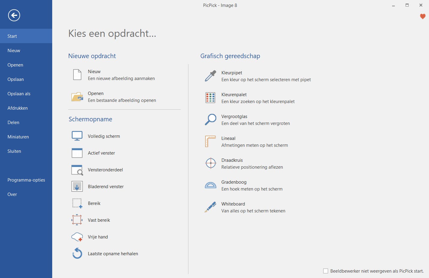Click 'Een bestaande afbeelding openen' link

pyautogui.click(x=122, y=100)
